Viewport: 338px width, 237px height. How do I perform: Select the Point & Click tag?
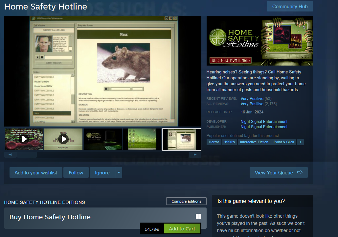(284, 142)
